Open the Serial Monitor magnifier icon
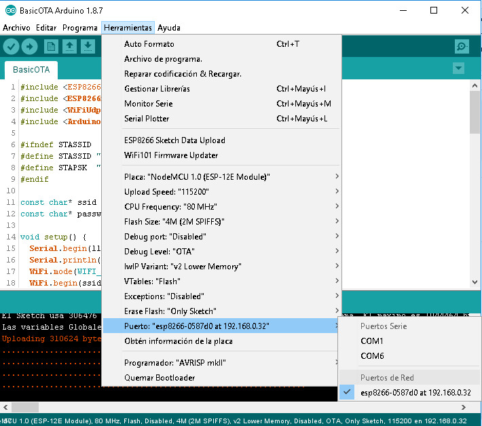Viewport: 482px width, 426px height. pos(462,47)
